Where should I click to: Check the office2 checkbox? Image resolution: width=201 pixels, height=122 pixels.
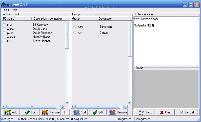tap(4, 29)
